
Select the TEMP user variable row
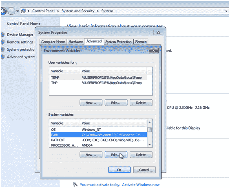98,78
